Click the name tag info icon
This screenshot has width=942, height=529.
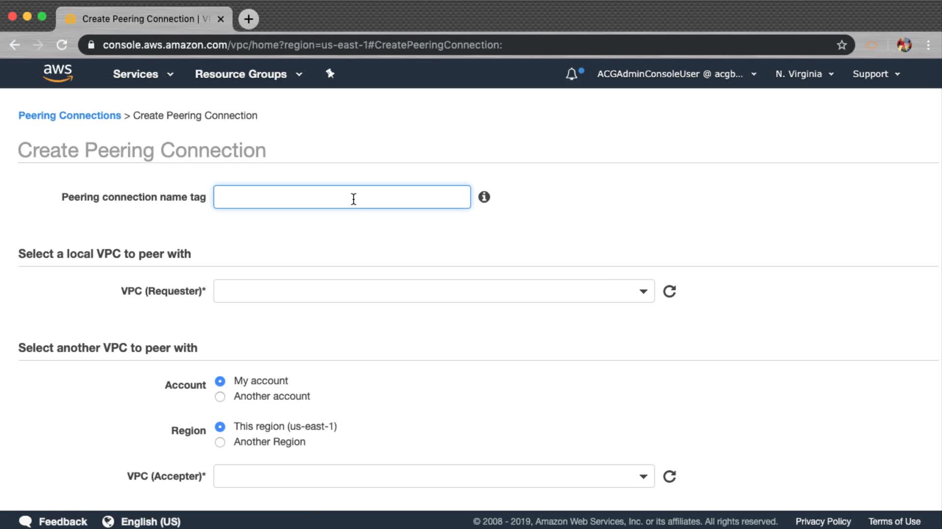point(484,197)
